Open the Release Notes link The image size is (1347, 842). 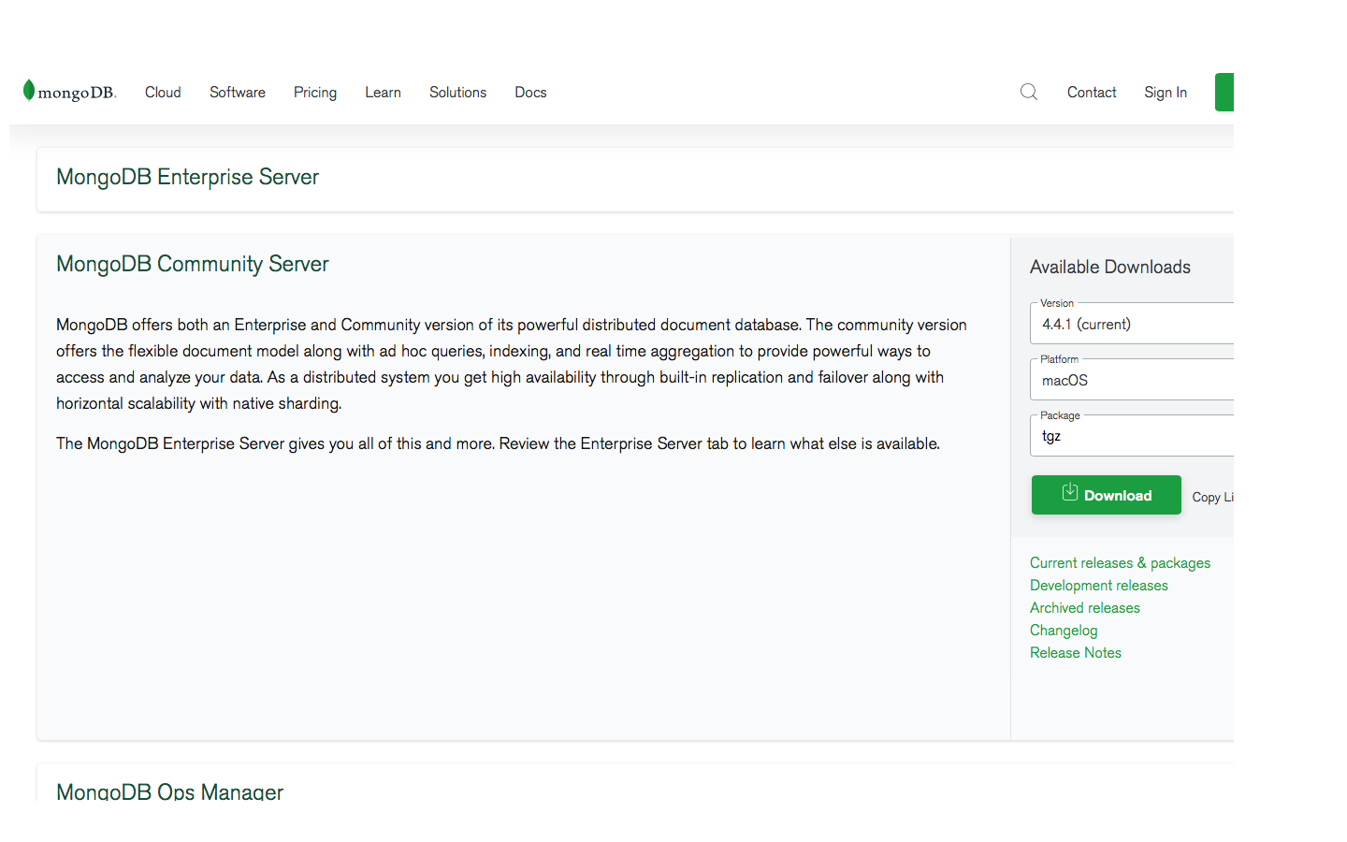(x=1076, y=653)
